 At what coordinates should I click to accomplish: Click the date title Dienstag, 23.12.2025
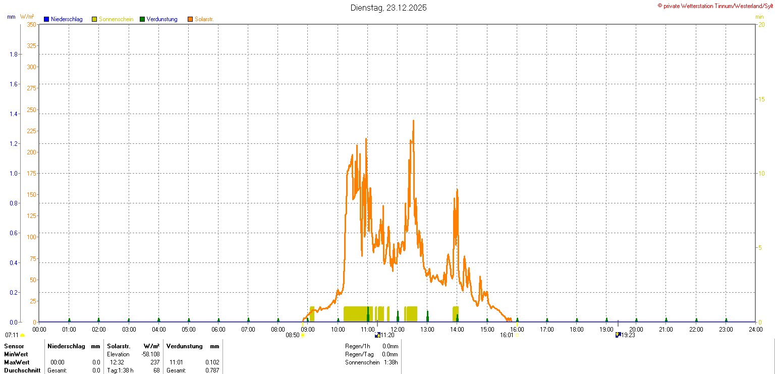tap(389, 8)
